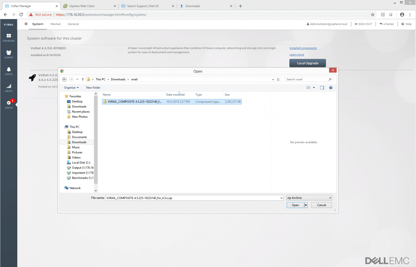Go to vCenter link
This screenshot has width=416, height=267.
[387, 24]
